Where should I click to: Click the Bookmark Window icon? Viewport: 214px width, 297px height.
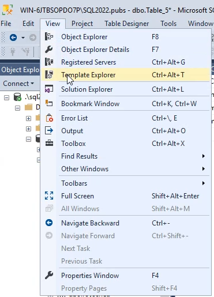(x=49, y=103)
